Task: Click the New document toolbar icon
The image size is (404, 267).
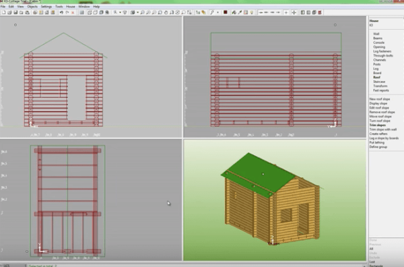Action: tap(4, 12)
